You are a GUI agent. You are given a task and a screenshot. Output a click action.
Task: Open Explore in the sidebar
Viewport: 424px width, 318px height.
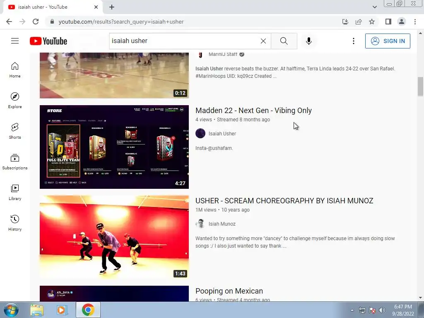point(15,101)
